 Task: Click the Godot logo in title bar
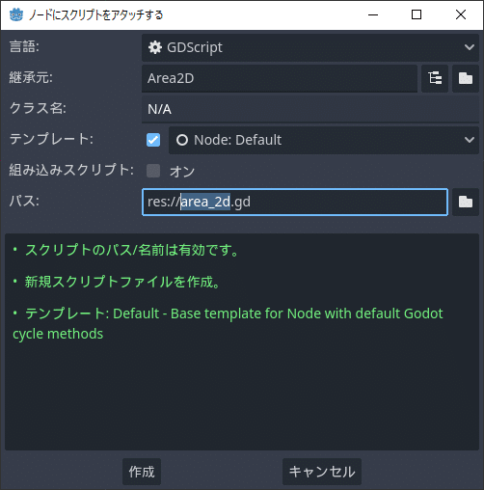click(16, 14)
